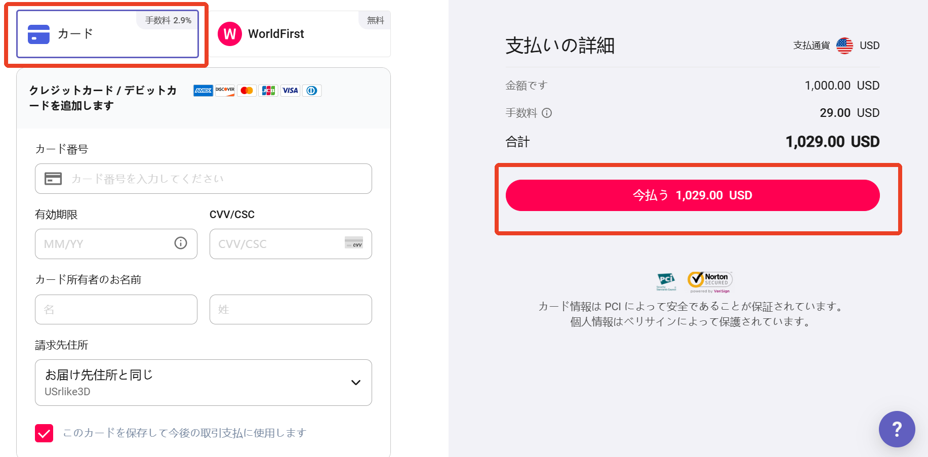Click the American Express card logo
Image resolution: width=928 pixels, height=457 pixels.
coord(203,91)
